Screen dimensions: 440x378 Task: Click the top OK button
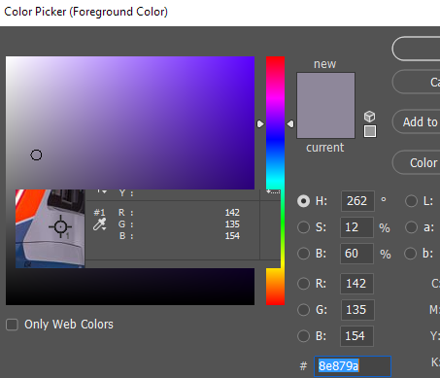pos(416,49)
